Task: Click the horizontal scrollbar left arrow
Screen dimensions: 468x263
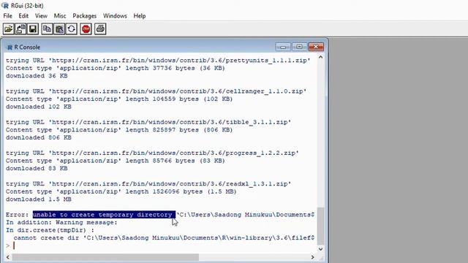Action: [x=8, y=257]
